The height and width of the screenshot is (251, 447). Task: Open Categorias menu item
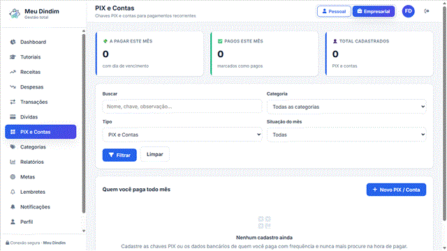[x=41, y=147]
